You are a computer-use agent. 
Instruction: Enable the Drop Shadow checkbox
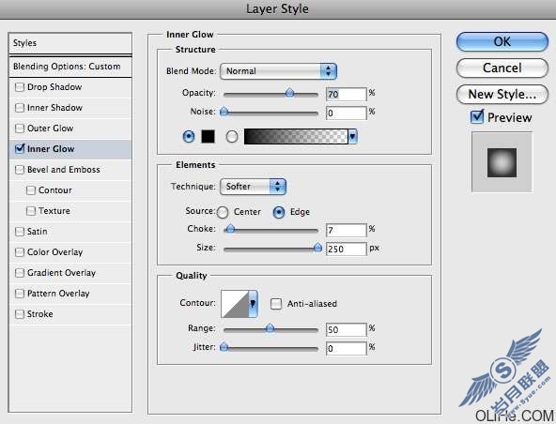point(20,87)
